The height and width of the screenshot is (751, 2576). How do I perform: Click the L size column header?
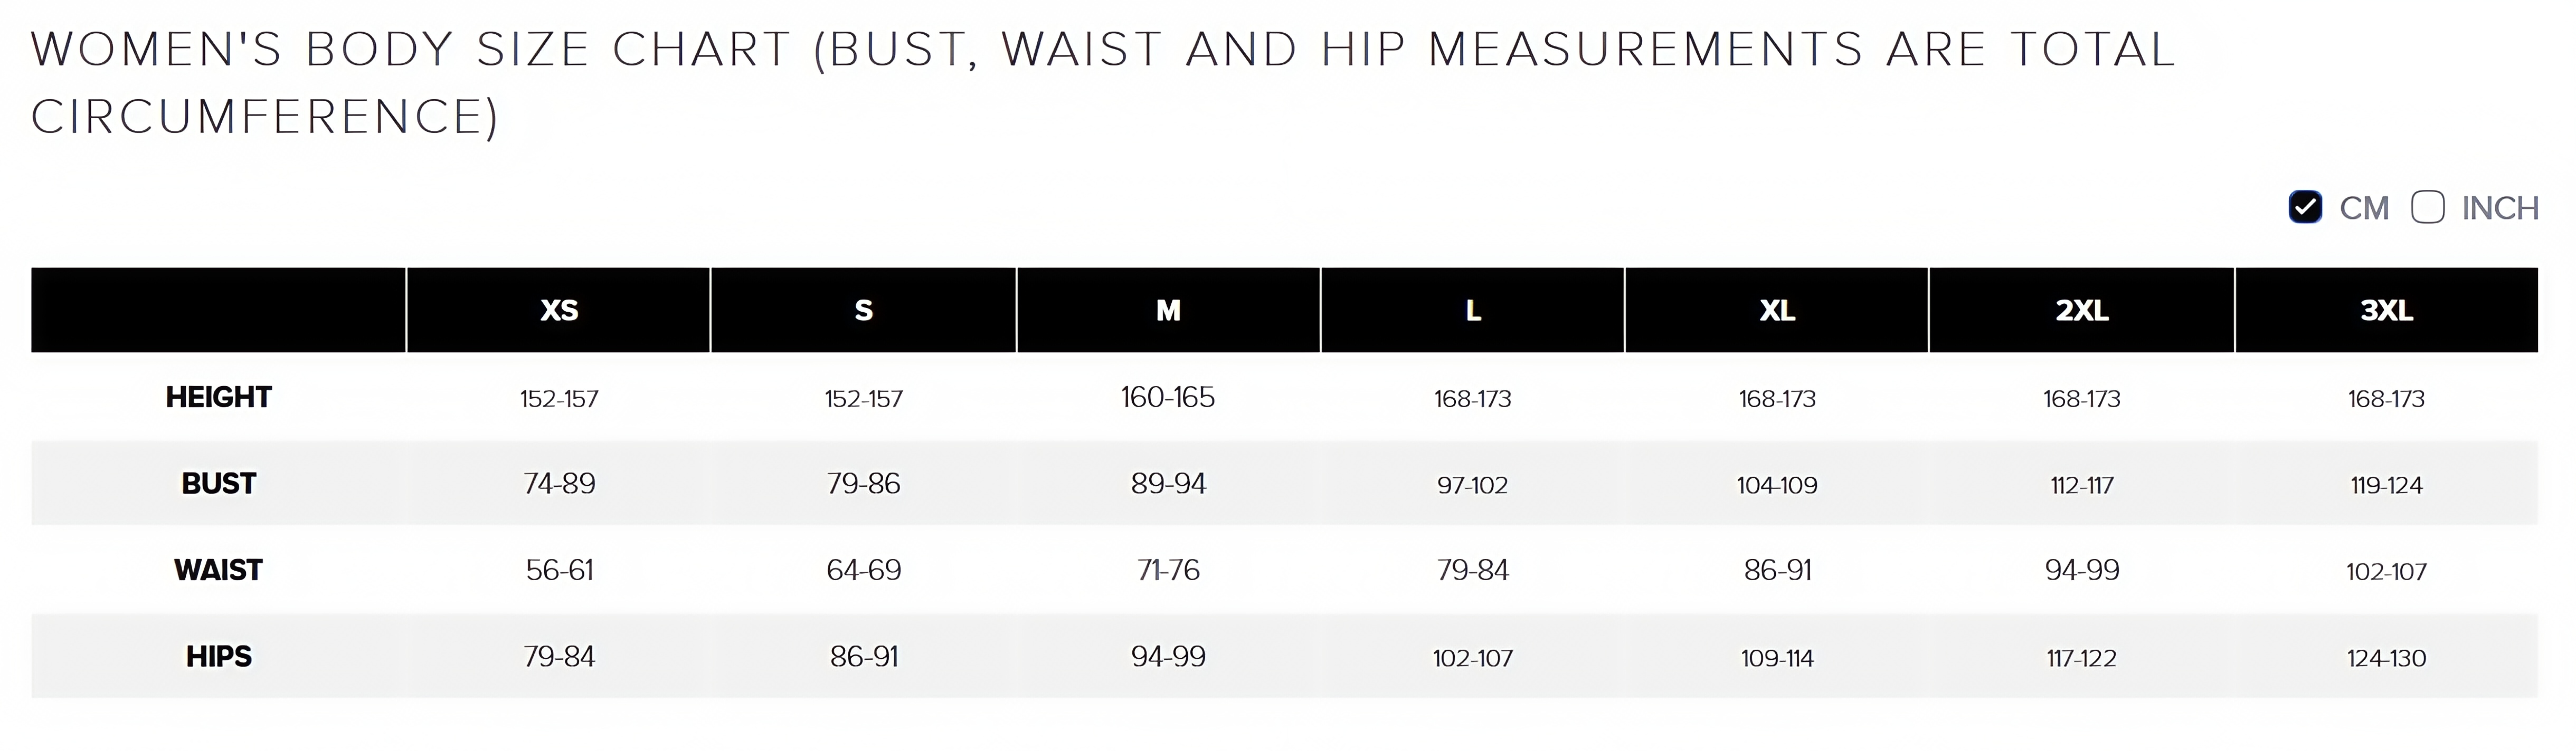pos(1473,311)
